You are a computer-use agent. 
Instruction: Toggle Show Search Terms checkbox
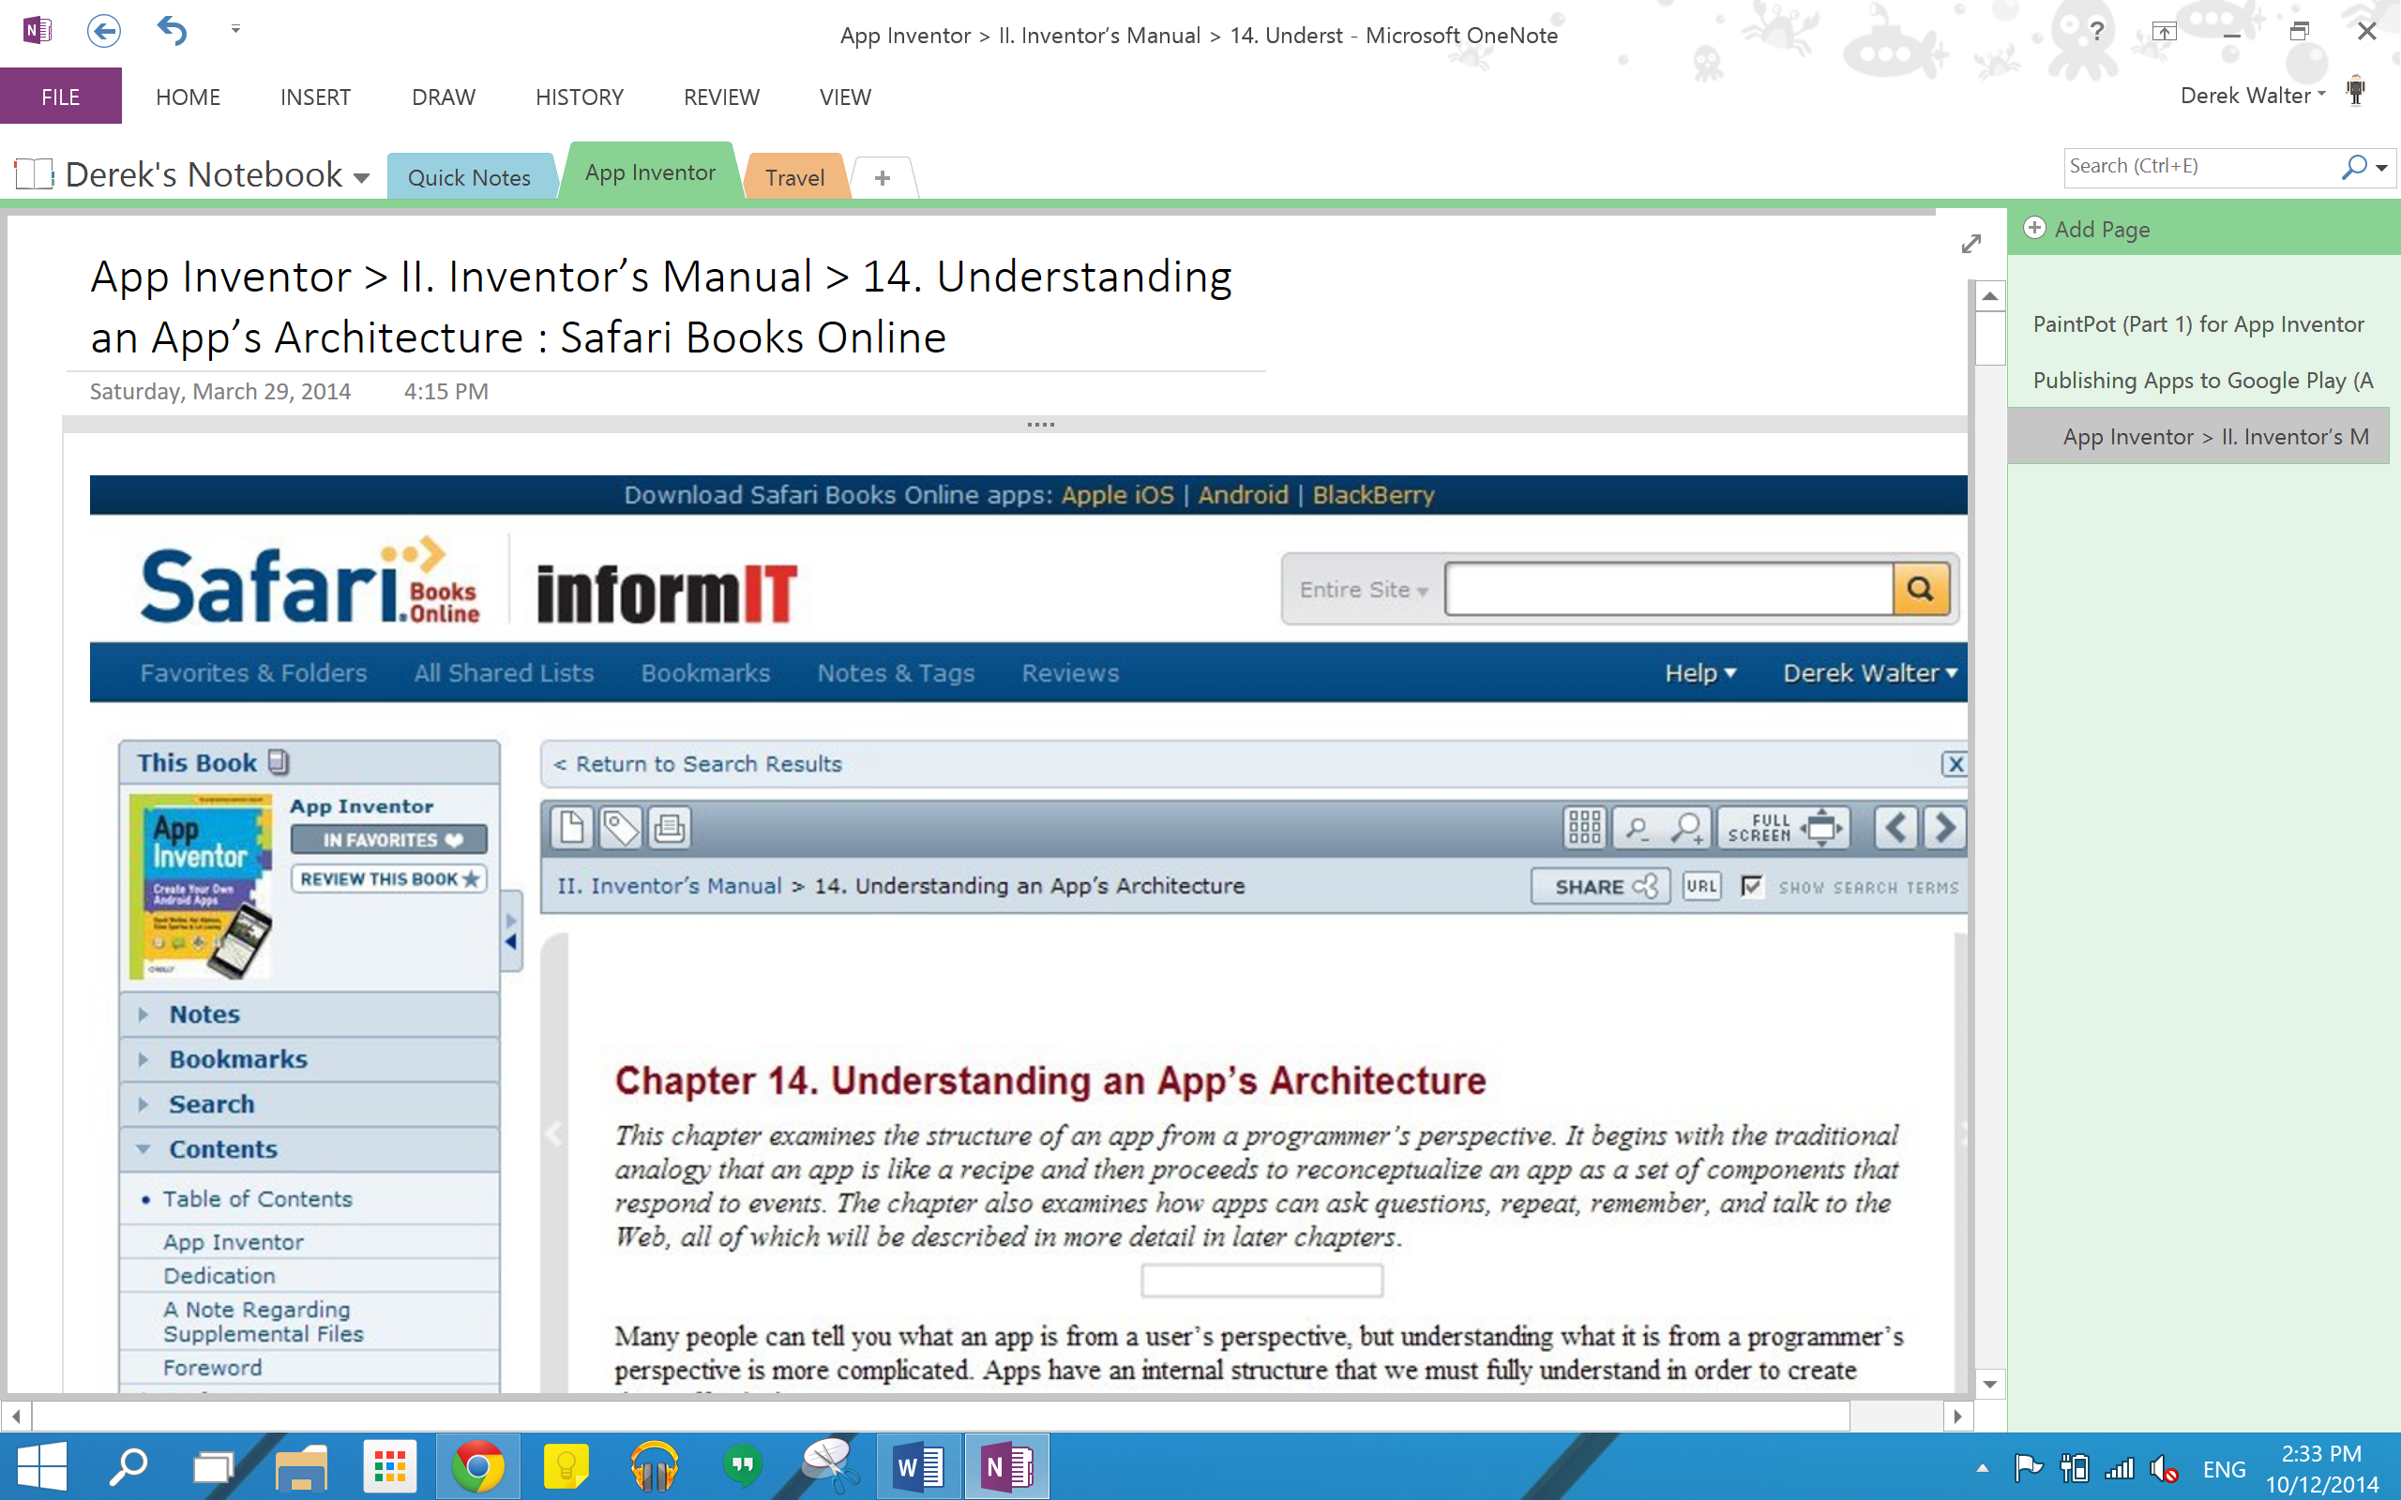coord(1752,886)
